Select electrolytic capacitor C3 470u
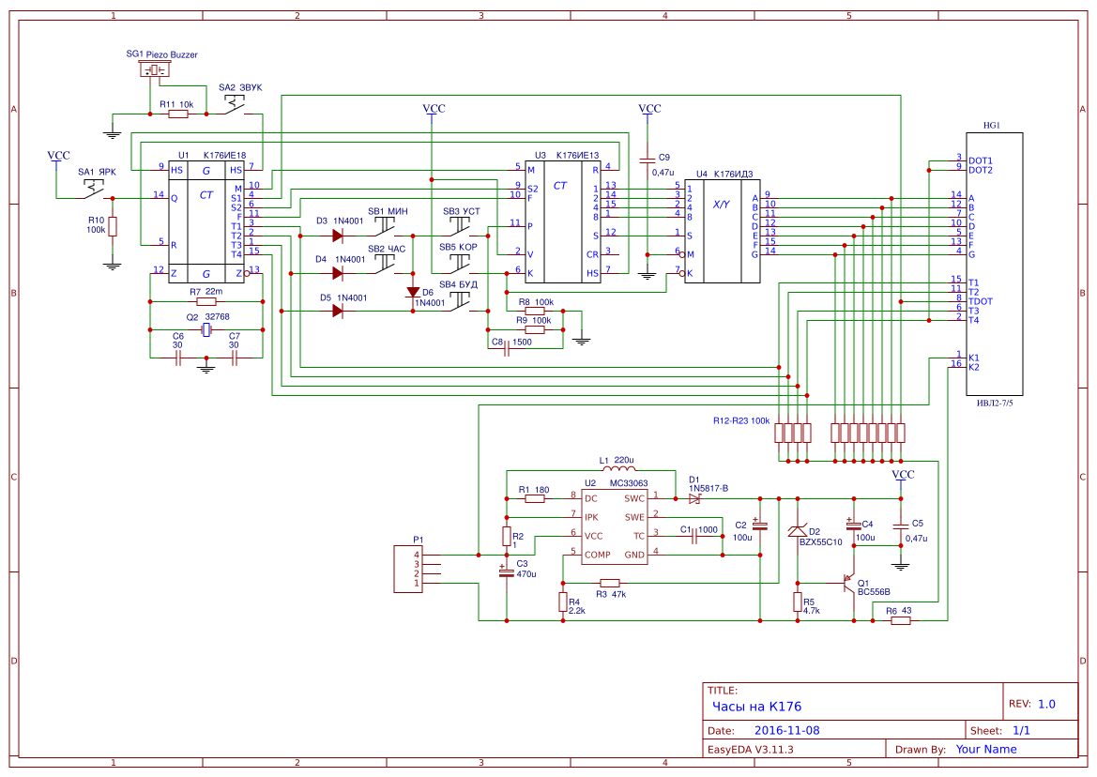This screenshot has height=777, width=1097. tap(507, 571)
